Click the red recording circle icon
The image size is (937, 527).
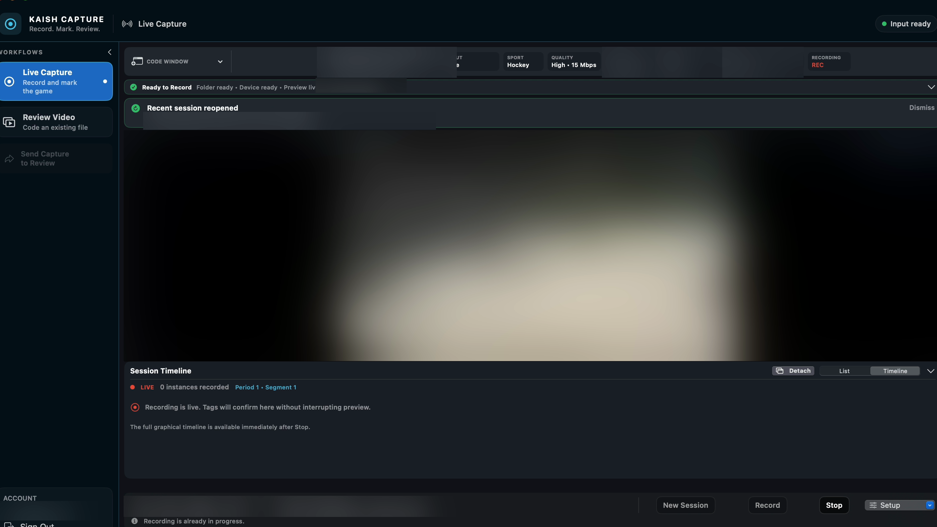135,407
